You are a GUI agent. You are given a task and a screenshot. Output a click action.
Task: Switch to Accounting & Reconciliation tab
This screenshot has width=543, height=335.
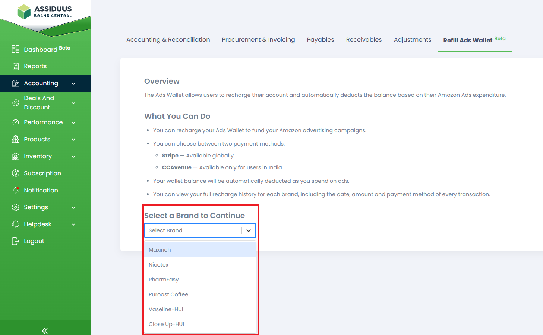coord(168,40)
